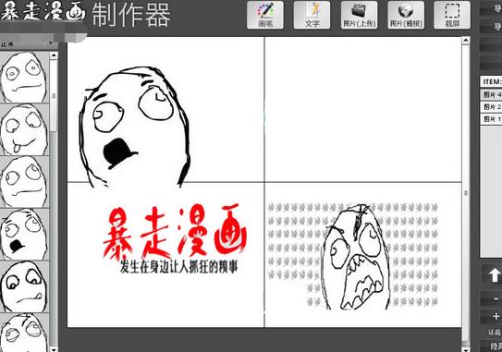The image size is (502, 352).
Task: Pick the tongue-out face thumbnail
Action: pos(24,129)
